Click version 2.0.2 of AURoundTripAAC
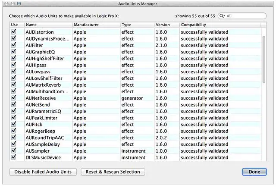 point(161,138)
